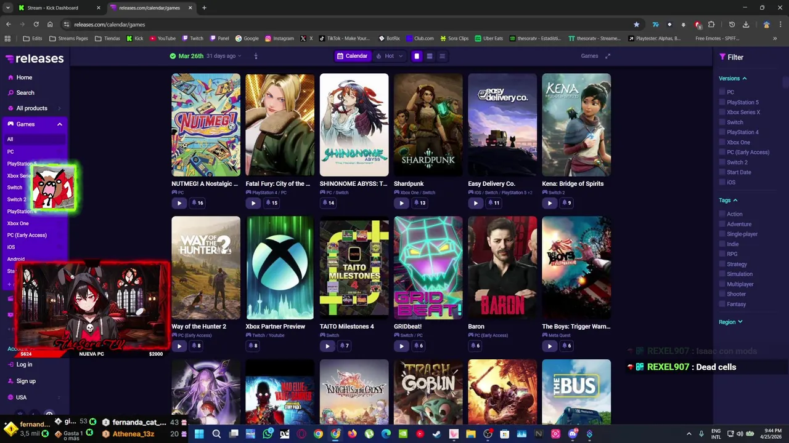
Task: Open the Windows Start menu
Action: pyautogui.click(x=199, y=434)
